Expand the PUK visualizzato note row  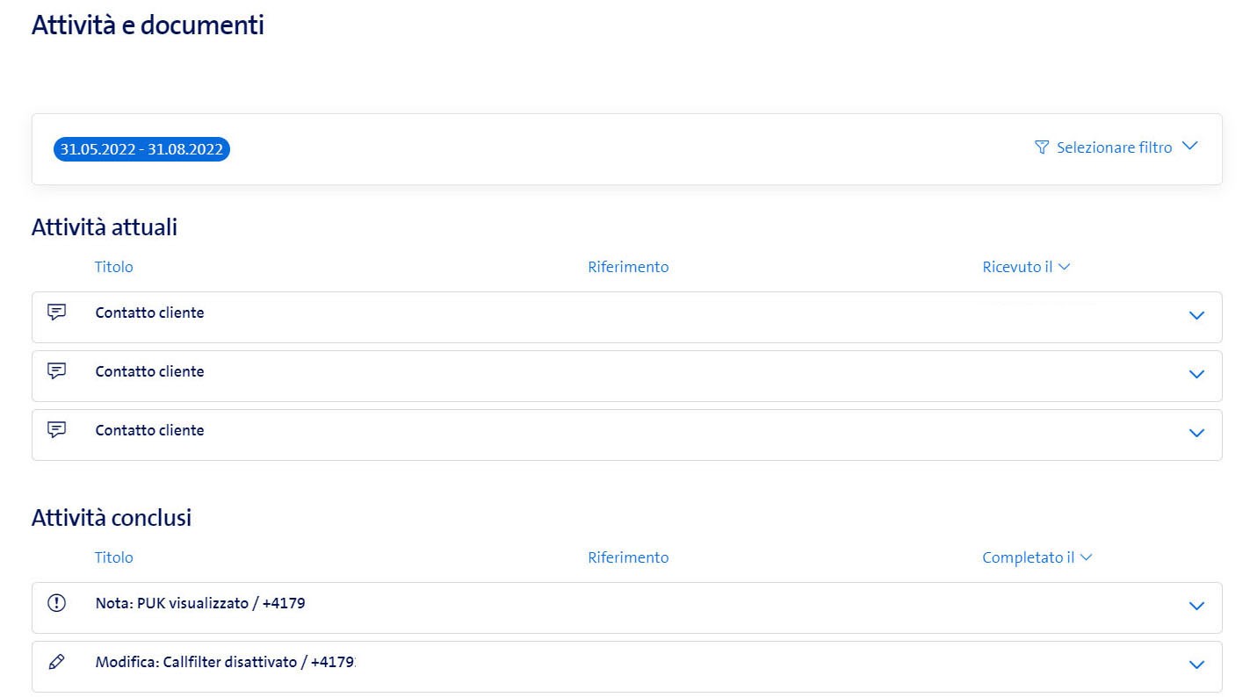[x=1196, y=606]
